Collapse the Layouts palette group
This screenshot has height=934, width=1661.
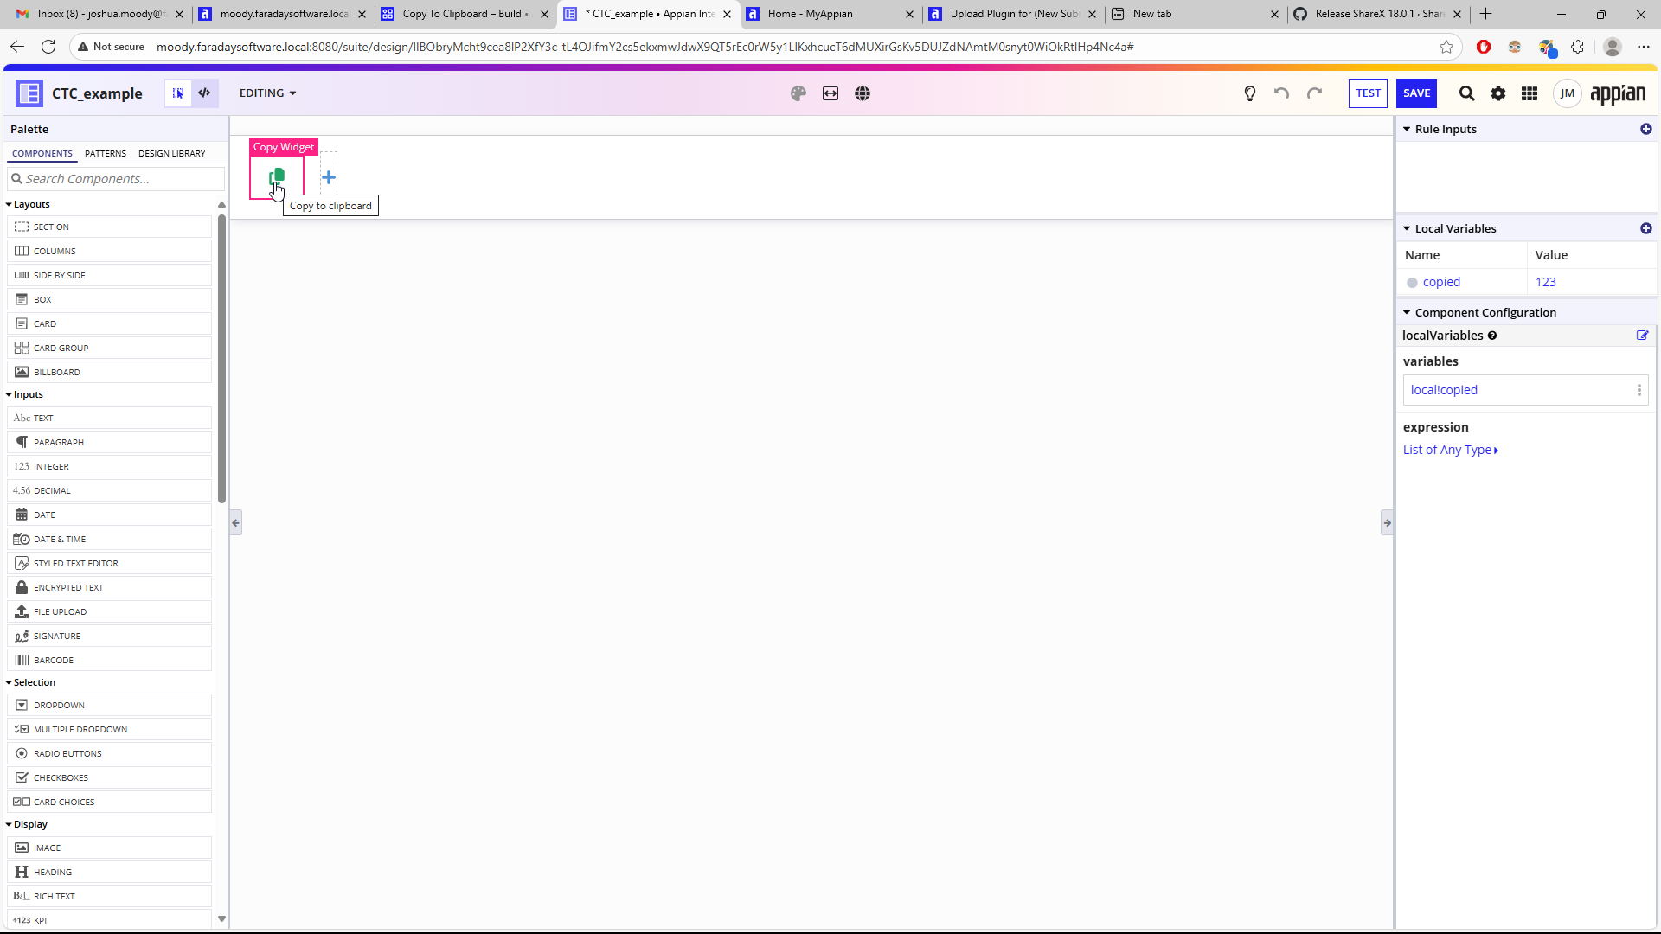pyautogui.click(x=28, y=205)
